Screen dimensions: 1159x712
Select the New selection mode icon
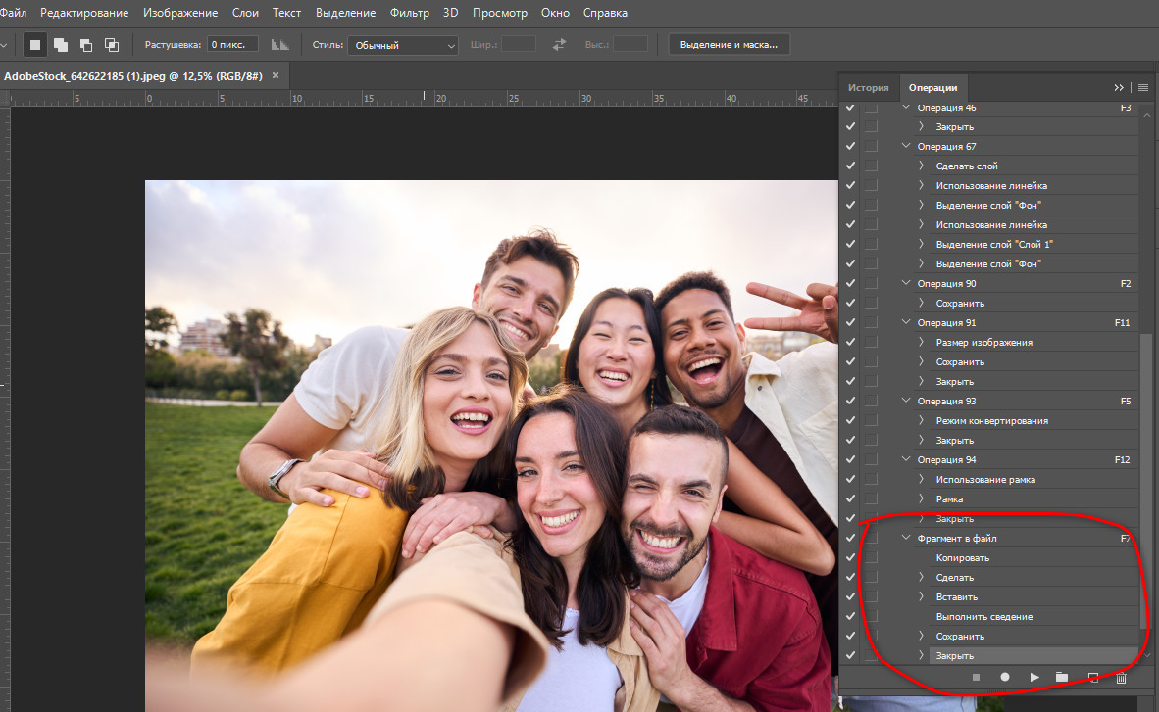click(x=34, y=45)
